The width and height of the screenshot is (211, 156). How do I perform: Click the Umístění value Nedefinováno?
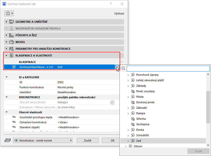click(x=66, y=92)
